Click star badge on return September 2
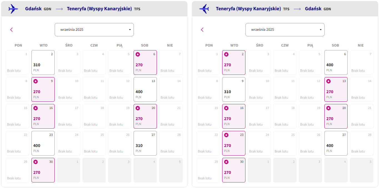The height and width of the screenshot is (188, 379). [x=226, y=54]
